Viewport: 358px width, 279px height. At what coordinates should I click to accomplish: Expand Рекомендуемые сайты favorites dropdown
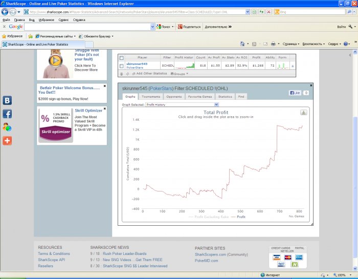coord(75,36)
